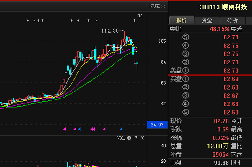Viewport: 252px width, 167px height.
Task: Select sell order 5 price 82.78
Action: (x=231, y=37)
